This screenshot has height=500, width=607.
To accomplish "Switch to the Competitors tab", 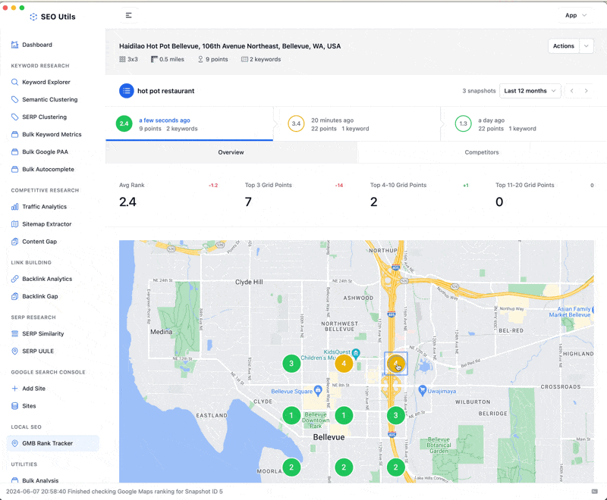I will pos(482,152).
